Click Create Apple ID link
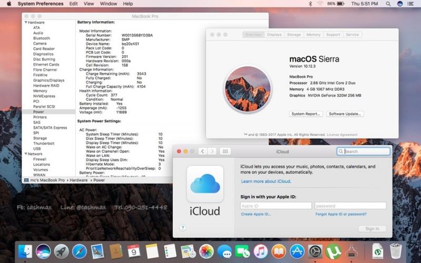 point(256,214)
